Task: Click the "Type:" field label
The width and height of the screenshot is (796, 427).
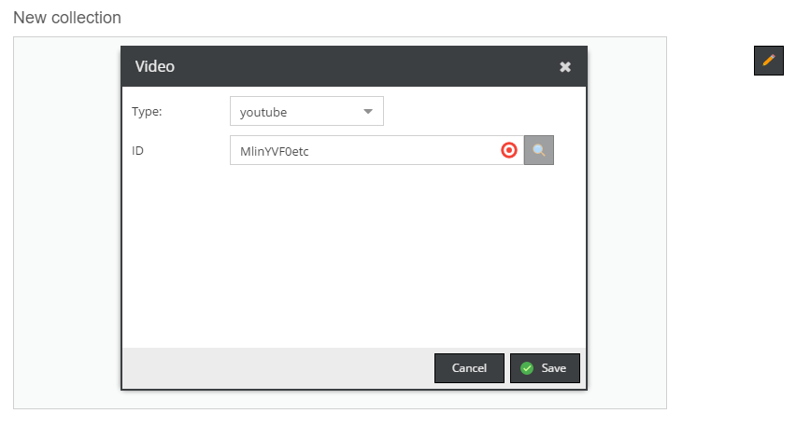Action: 147,112
